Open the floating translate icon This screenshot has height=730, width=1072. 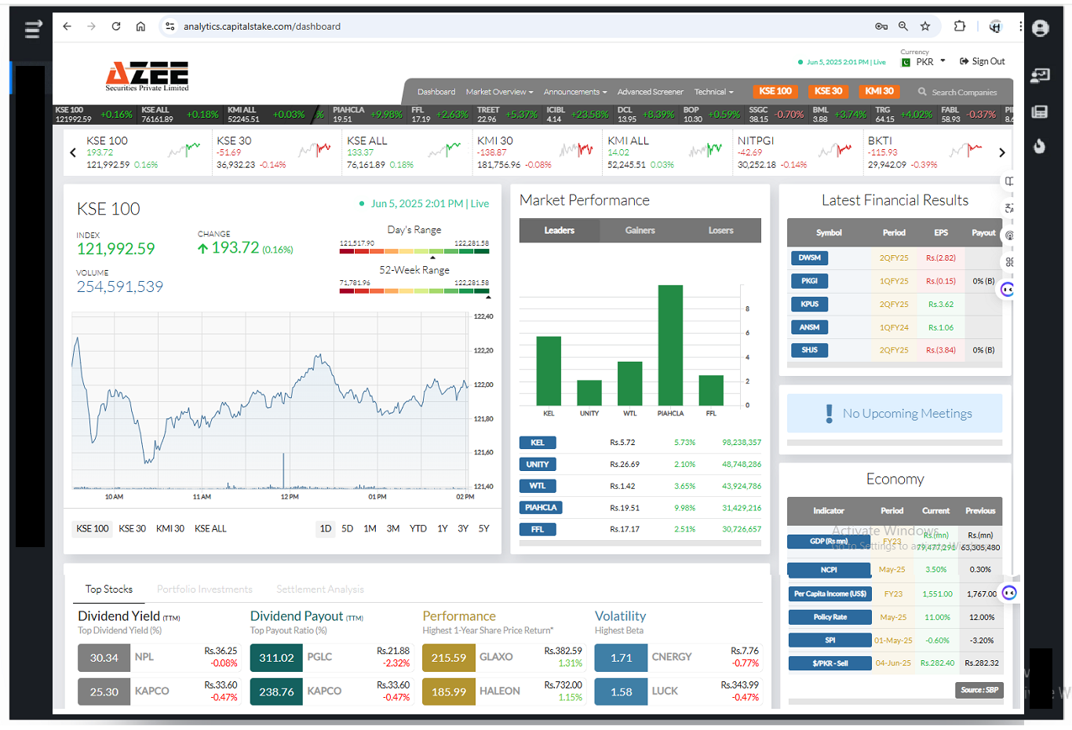click(1009, 208)
